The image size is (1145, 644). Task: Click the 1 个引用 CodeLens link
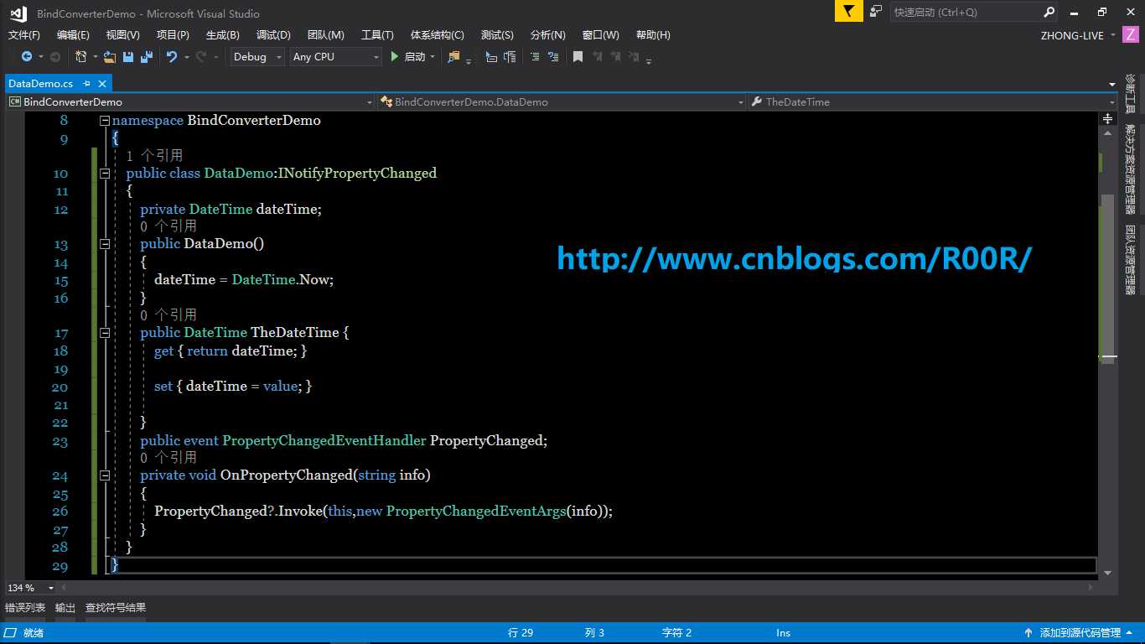point(154,156)
